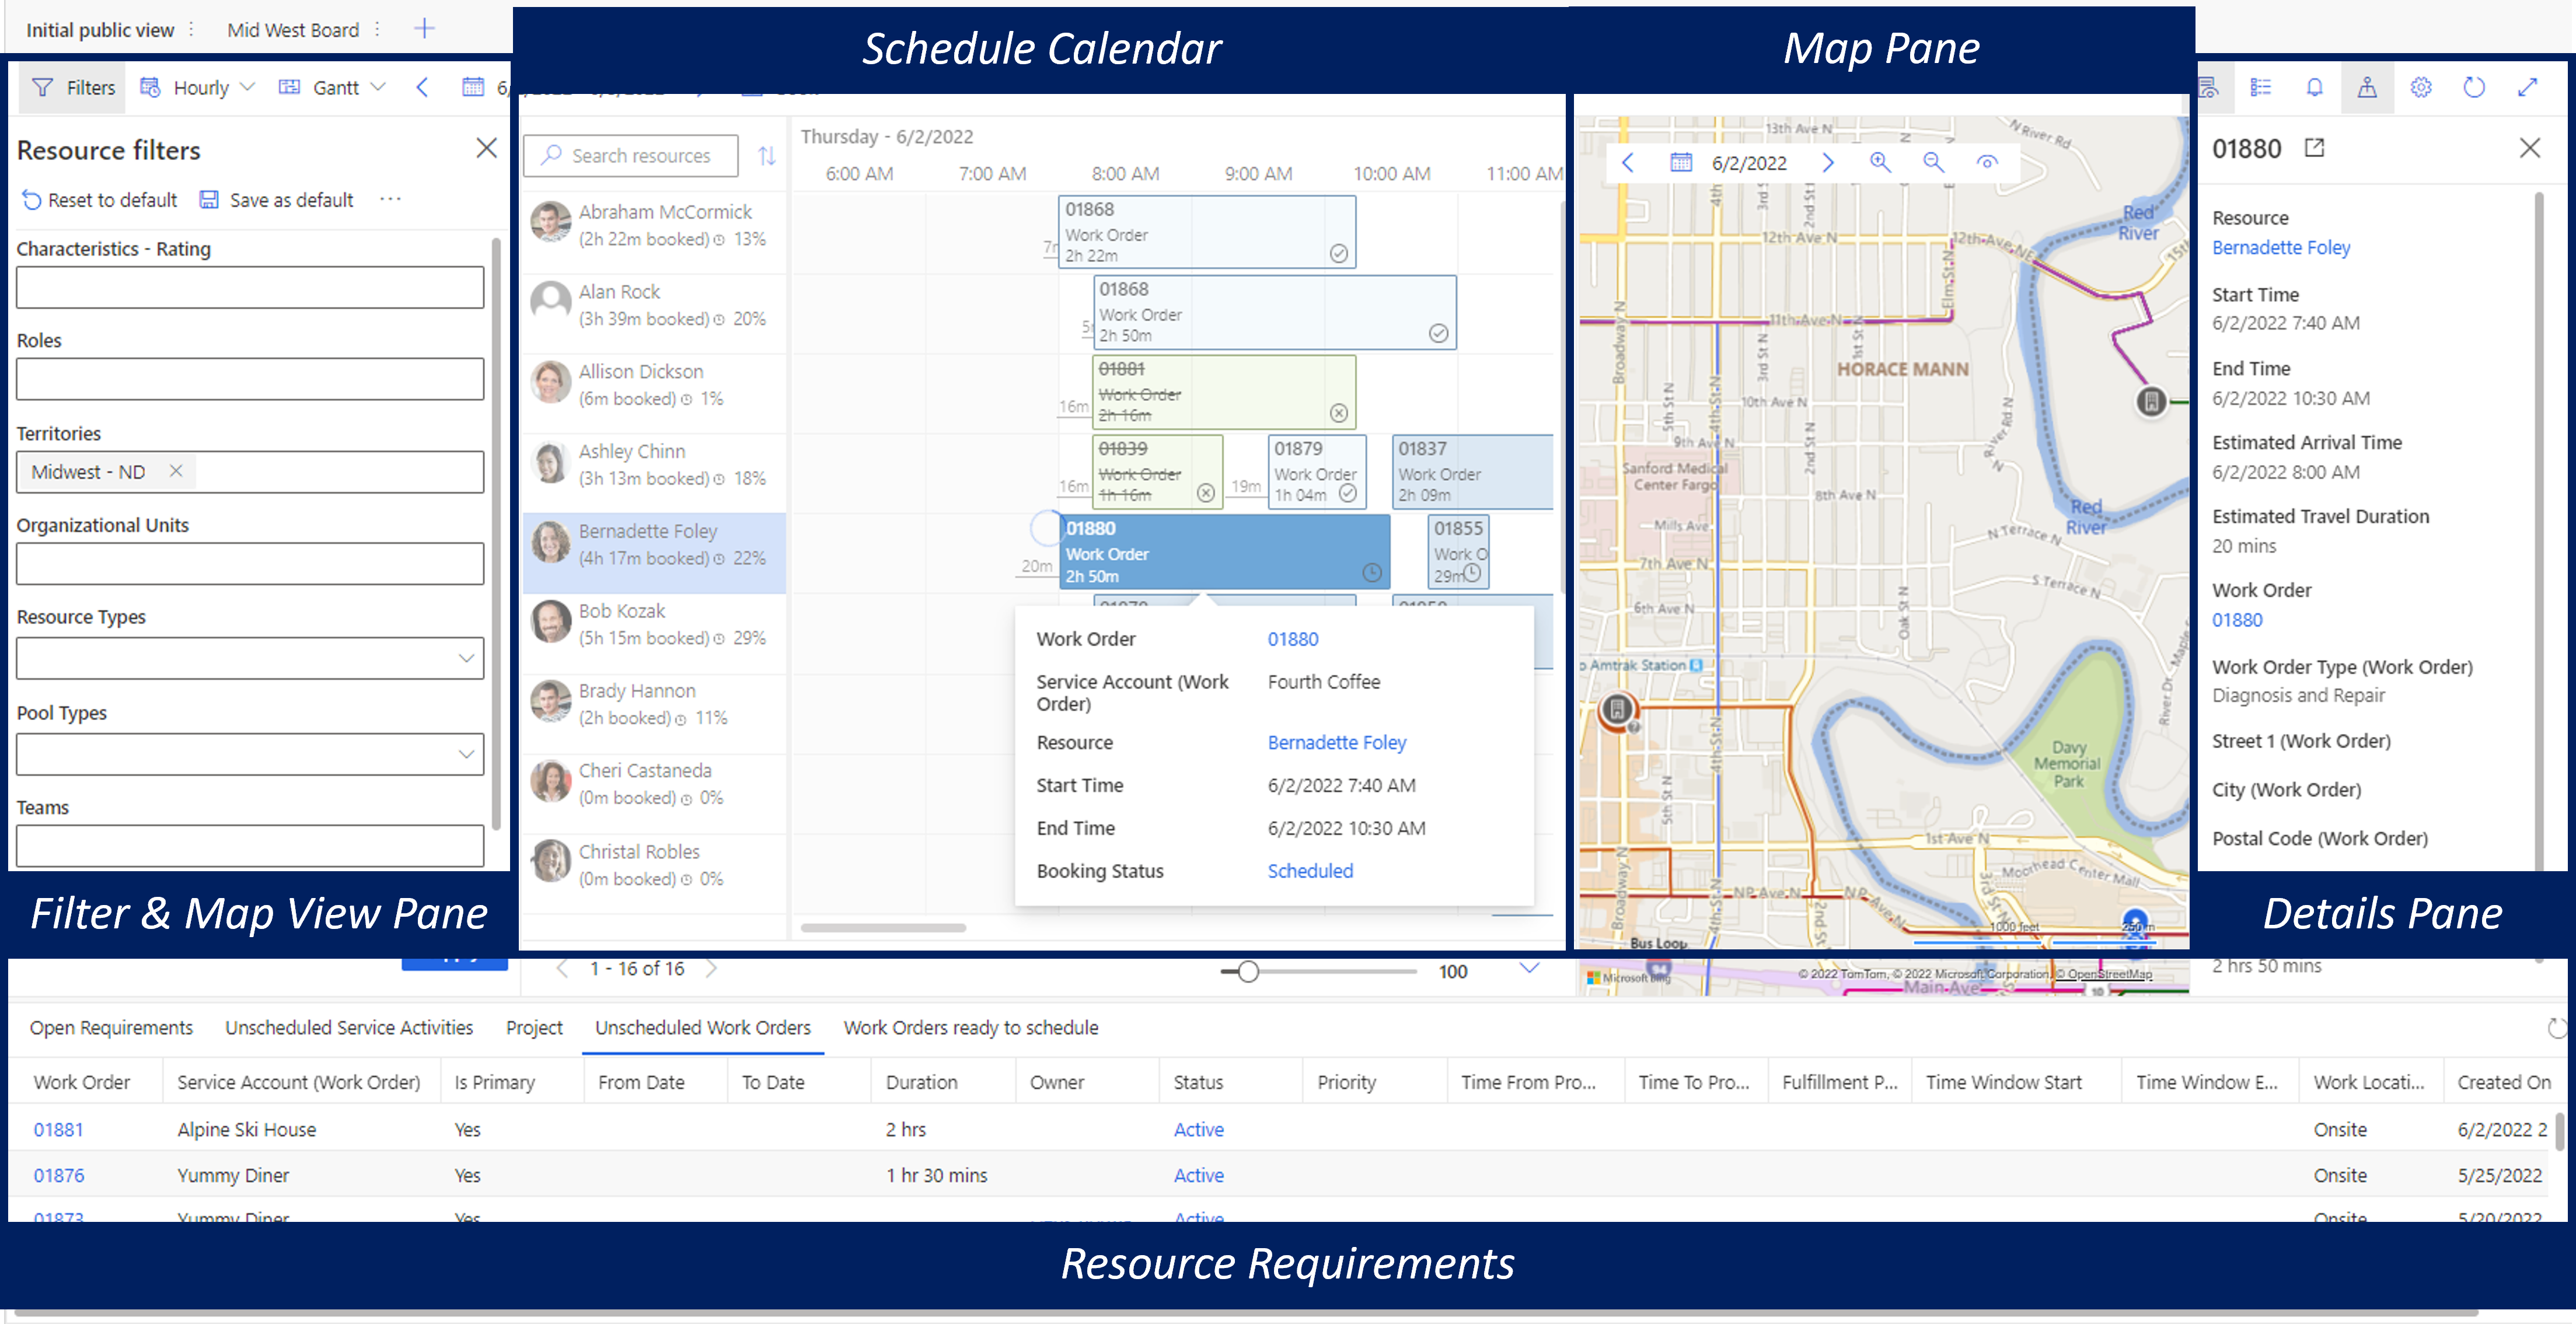The image size is (2576, 1324).
Task: Zoom in on the map
Action: [x=1880, y=163]
